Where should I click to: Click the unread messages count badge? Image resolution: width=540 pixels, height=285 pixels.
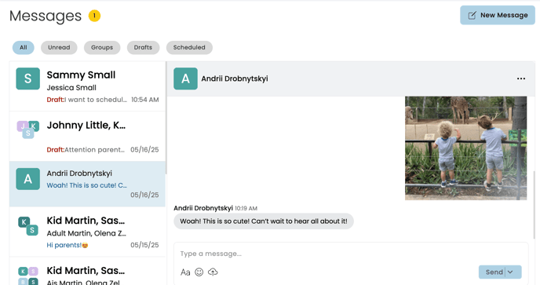pos(94,16)
